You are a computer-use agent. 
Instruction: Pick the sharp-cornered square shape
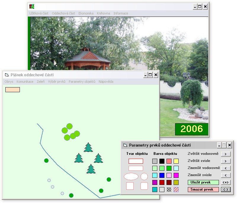(130, 186)
